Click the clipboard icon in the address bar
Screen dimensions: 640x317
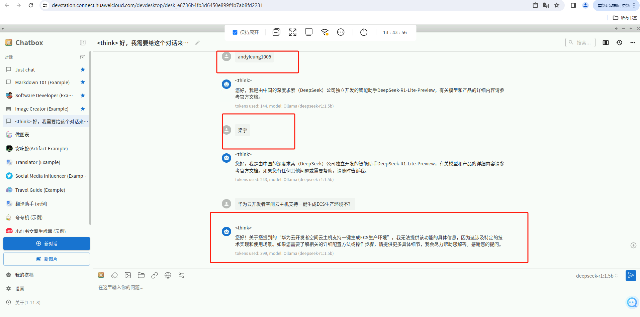pos(535,5)
